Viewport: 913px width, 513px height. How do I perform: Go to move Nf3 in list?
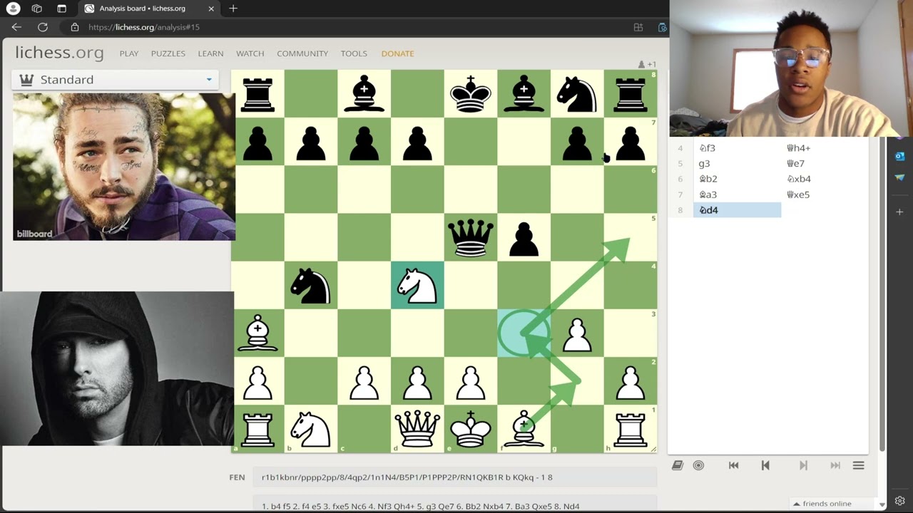click(737, 148)
